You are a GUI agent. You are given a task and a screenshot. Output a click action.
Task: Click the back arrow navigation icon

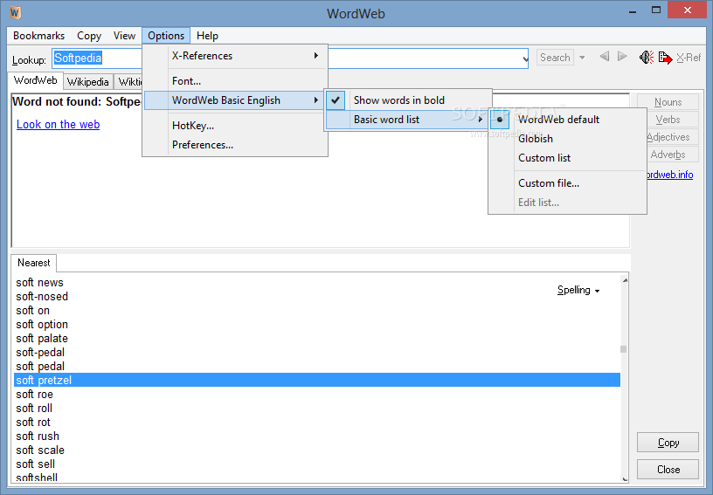click(x=605, y=57)
